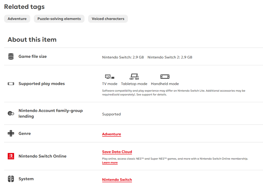This screenshot has width=263, height=187.
Task: Click the Game file size database icon
Action: [x=11, y=56]
